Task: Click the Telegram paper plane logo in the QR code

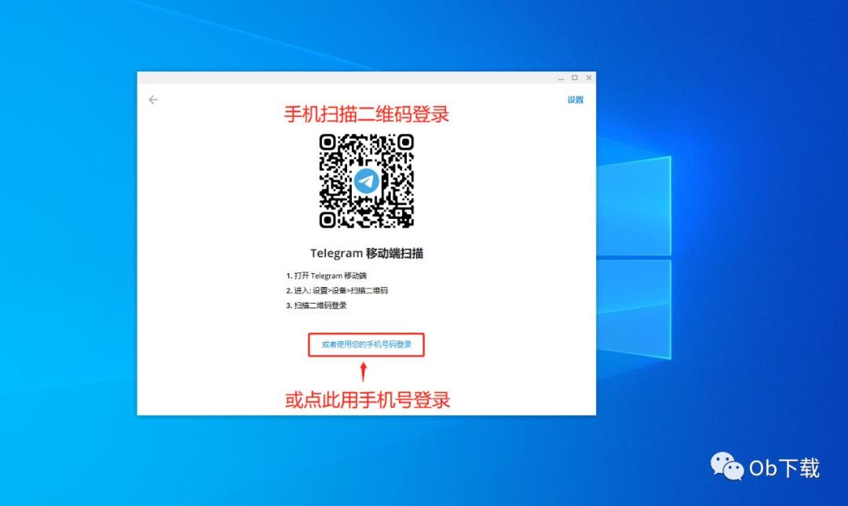Action: point(366,181)
